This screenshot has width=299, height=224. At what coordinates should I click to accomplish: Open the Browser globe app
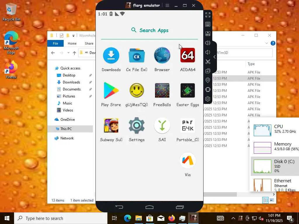coord(162,55)
